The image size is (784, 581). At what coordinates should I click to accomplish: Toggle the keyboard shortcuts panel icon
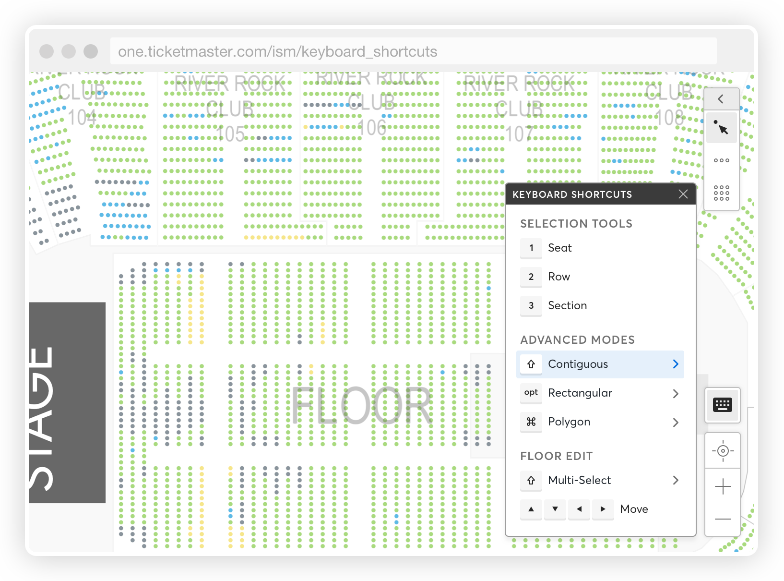(x=722, y=405)
